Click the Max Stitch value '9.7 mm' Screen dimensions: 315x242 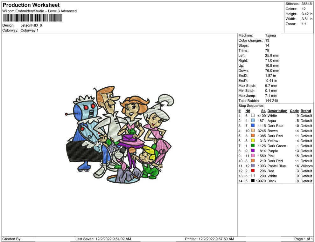(271, 86)
